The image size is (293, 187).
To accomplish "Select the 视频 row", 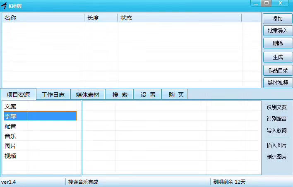I will point(40,156).
